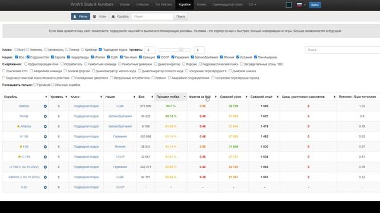The width and height of the screenshot is (380, 213).
Task: Sort table by Уровень column
Action: [x=59, y=97]
